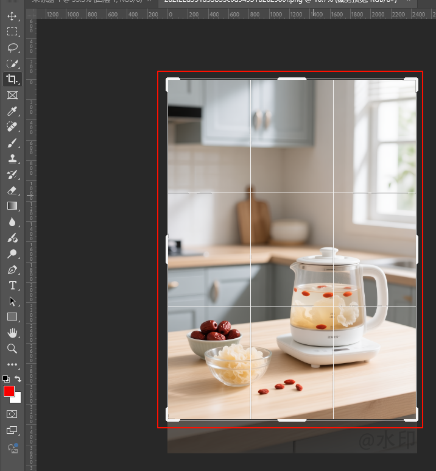Activate the Eyedropper tool
The width and height of the screenshot is (436, 471).
pyautogui.click(x=12, y=112)
